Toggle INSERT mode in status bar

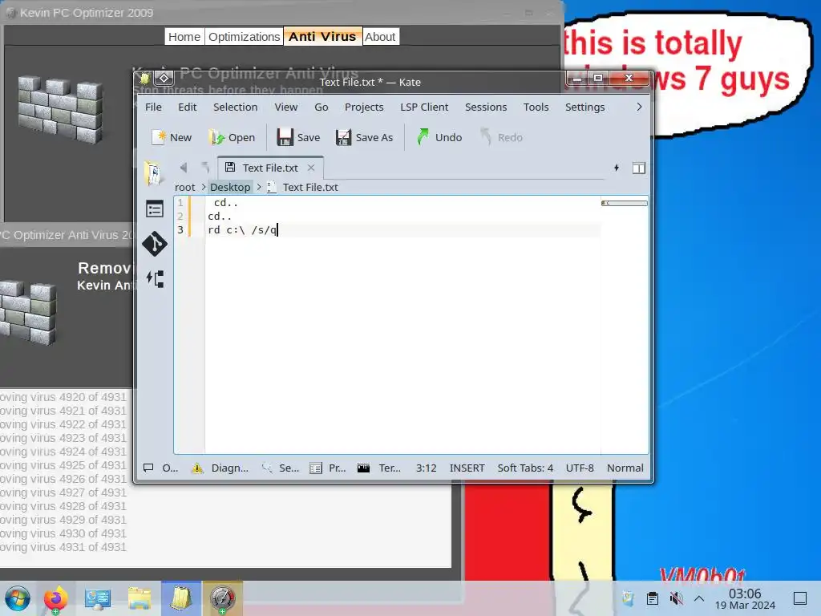(467, 468)
